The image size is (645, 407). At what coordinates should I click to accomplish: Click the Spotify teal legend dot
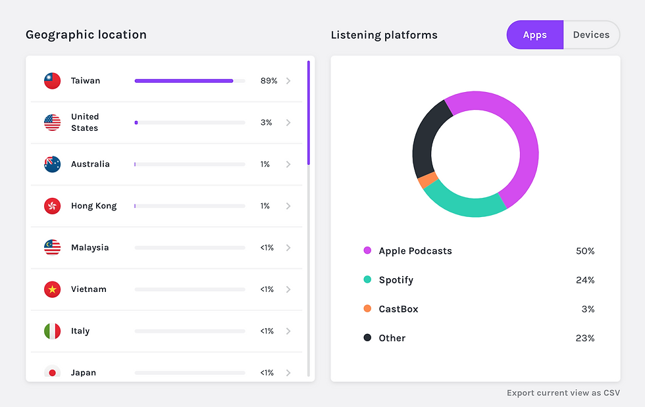pyautogui.click(x=367, y=279)
